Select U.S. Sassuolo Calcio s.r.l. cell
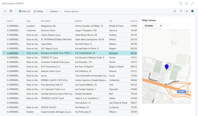The height and width of the screenshot is (116, 198). point(53,89)
